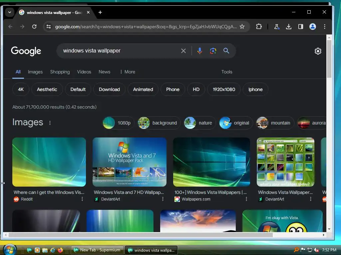Screen dimensions: 341x255
Task: Open more options for Reddit result
Action: coord(82,199)
